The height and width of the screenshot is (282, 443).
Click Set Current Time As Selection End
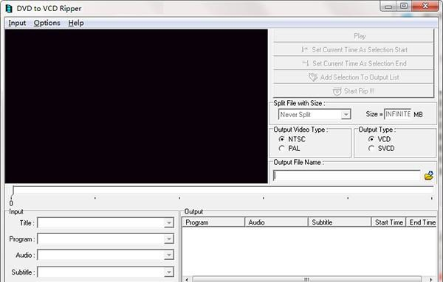(x=354, y=63)
